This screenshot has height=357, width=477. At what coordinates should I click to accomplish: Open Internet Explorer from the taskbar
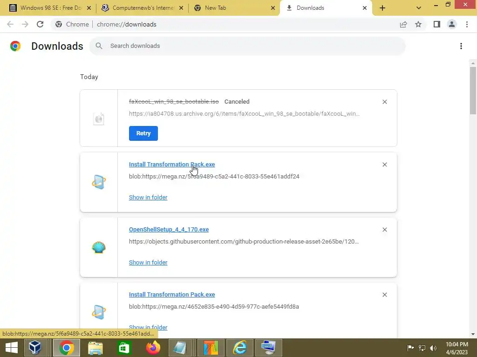click(240, 348)
